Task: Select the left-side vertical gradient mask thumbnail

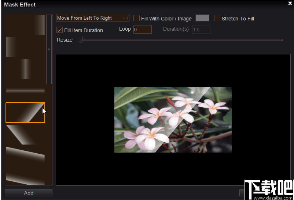Action: 25,47
